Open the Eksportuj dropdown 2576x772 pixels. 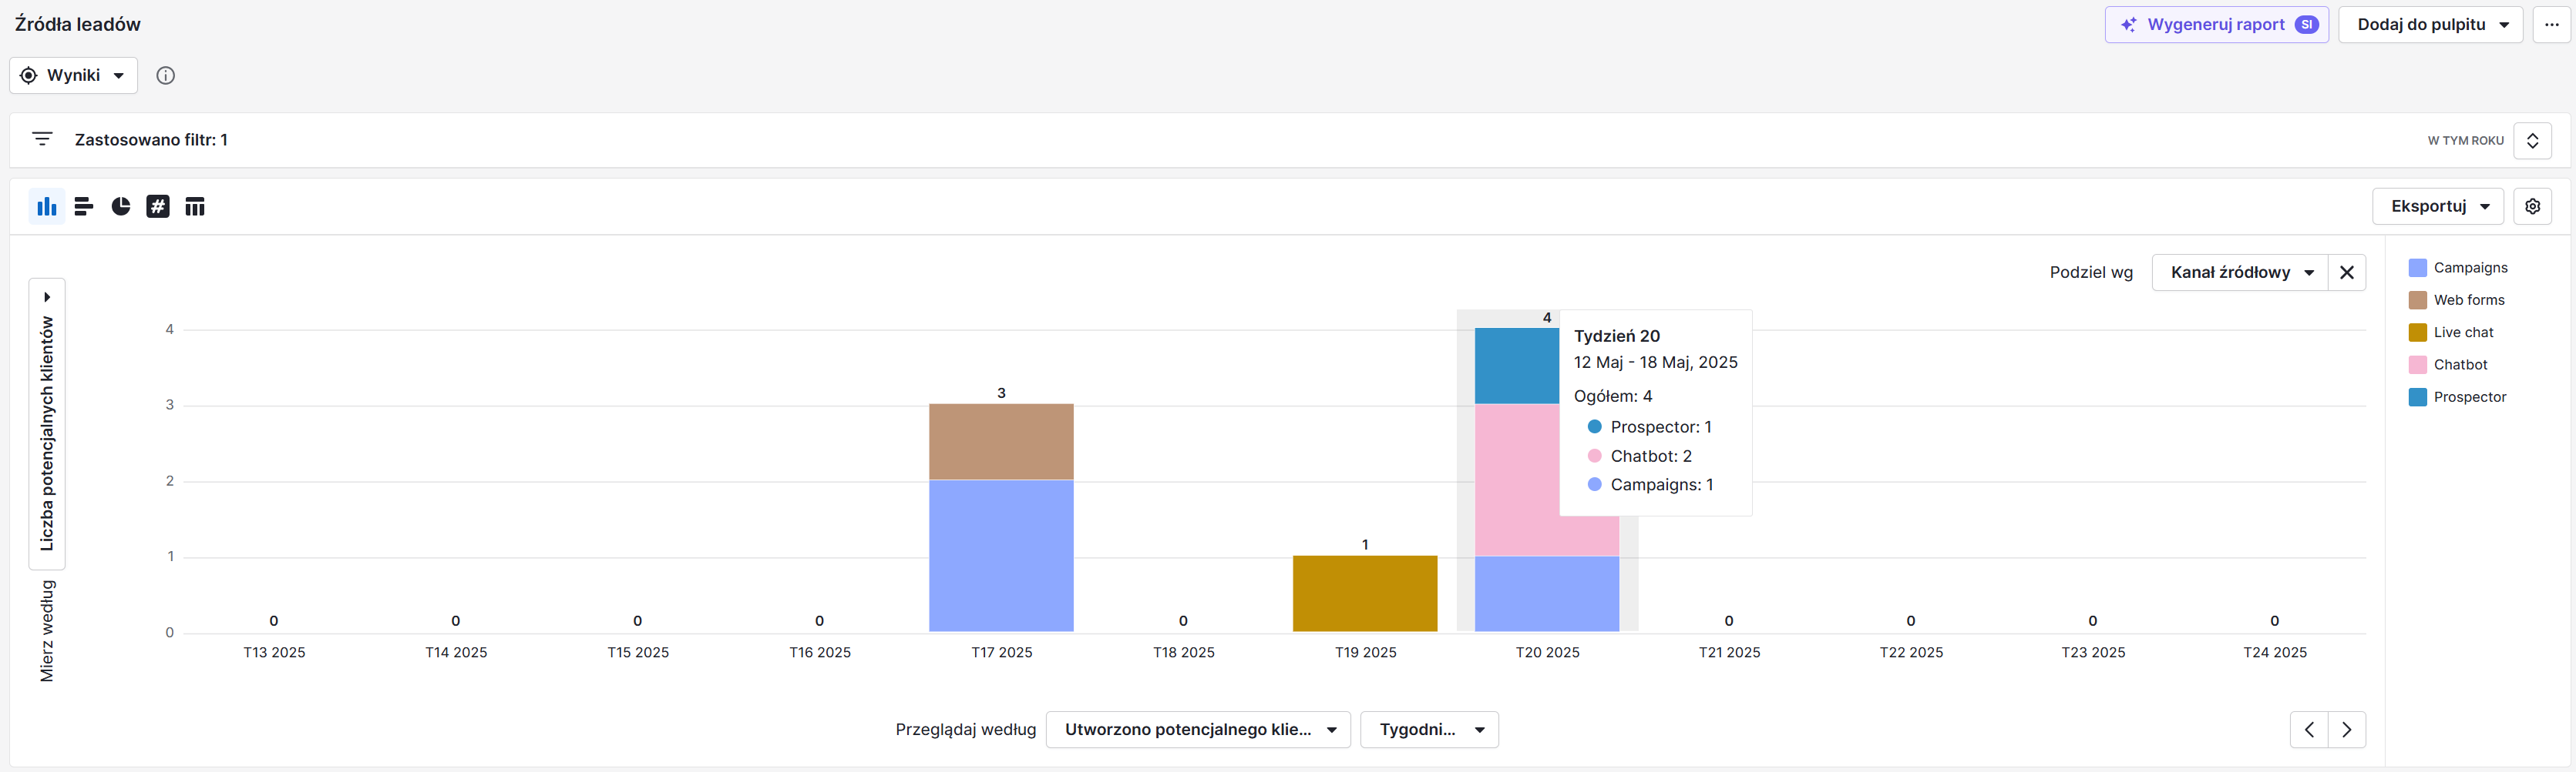[x=2437, y=207]
